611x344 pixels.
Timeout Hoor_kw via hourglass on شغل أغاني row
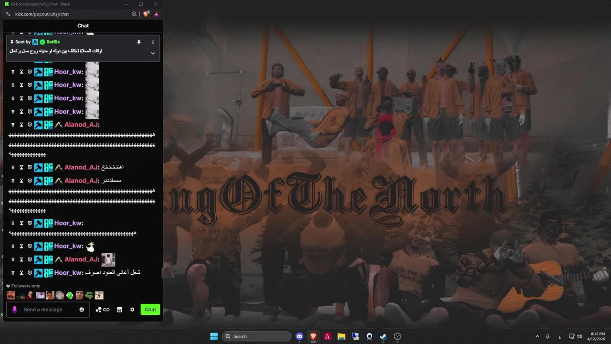(21, 273)
